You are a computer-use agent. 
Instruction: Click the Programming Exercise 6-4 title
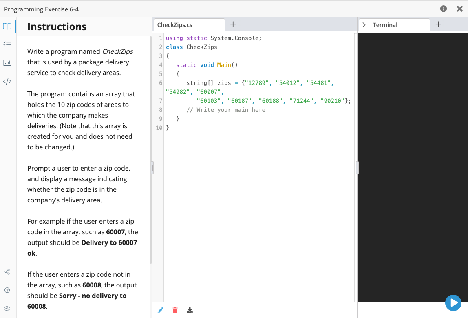(42, 9)
